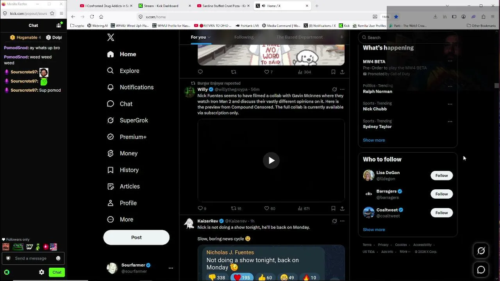This screenshot has width=500, height=281.
Task: Bookmark Willy's Nick Fuentes post
Action: [x=333, y=208]
